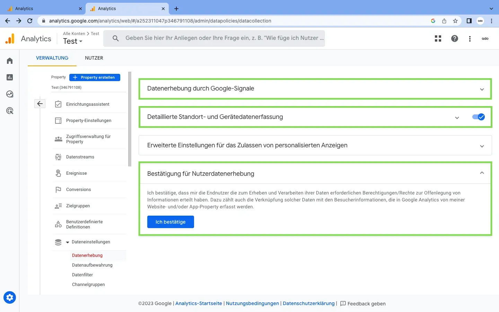The height and width of the screenshot is (312, 499).
Task: Click the Admin gear icon
Action: pos(10,297)
